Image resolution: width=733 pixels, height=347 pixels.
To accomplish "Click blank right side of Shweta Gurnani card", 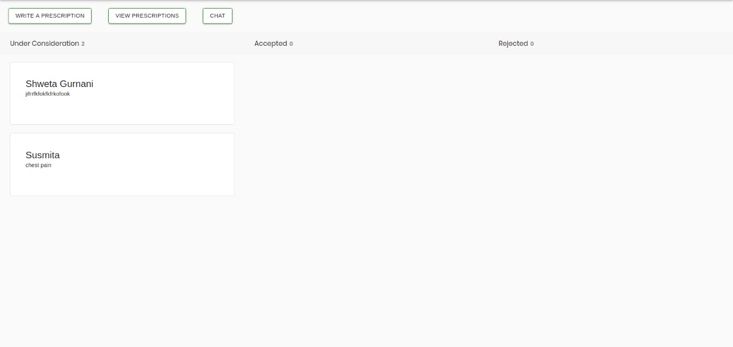I will point(189,93).
